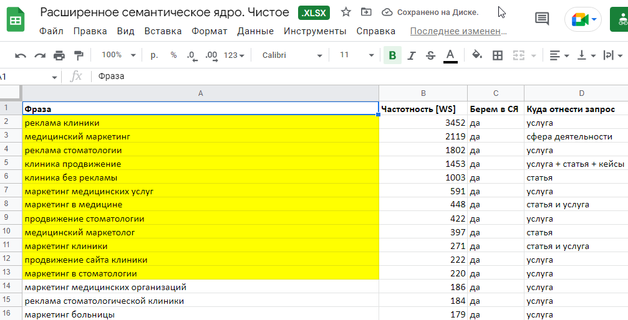This screenshot has width=628, height=320.
Task: Select cell with value 3452
Action: (x=423, y=123)
